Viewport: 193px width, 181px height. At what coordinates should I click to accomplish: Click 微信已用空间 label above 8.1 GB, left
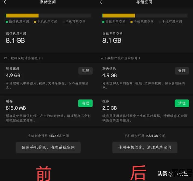[x=16, y=34]
